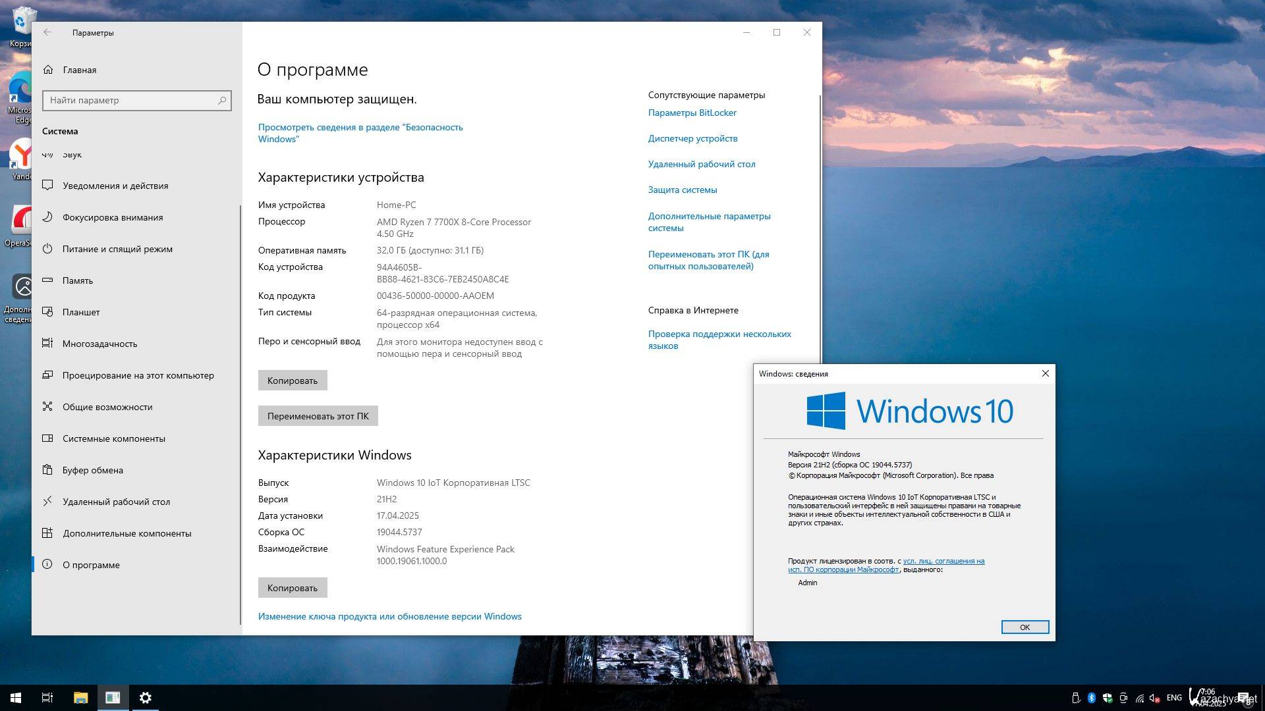The height and width of the screenshot is (711, 1265).
Task: Click in the Find a setting (Найти параметр) search field
Action: click(x=132, y=100)
